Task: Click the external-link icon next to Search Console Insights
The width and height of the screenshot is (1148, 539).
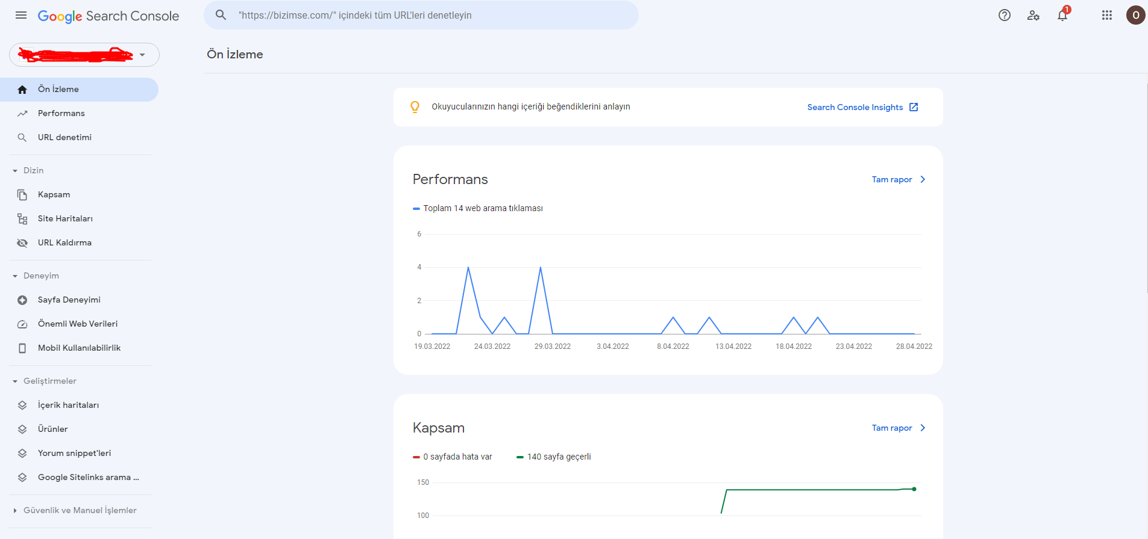Action: 914,107
